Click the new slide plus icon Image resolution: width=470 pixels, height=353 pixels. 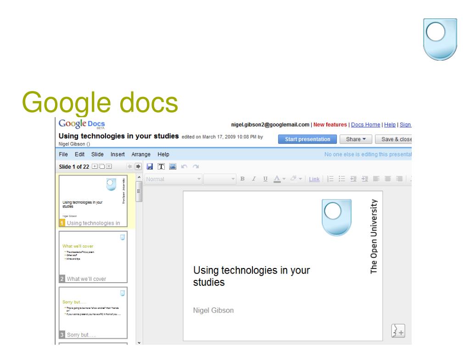click(95, 166)
